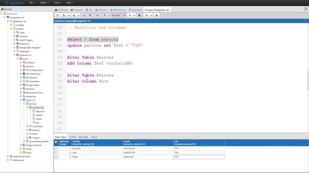This screenshot has width=309, height=173.
Task: Switch to the Properties tab
Action: click(77, 10)
